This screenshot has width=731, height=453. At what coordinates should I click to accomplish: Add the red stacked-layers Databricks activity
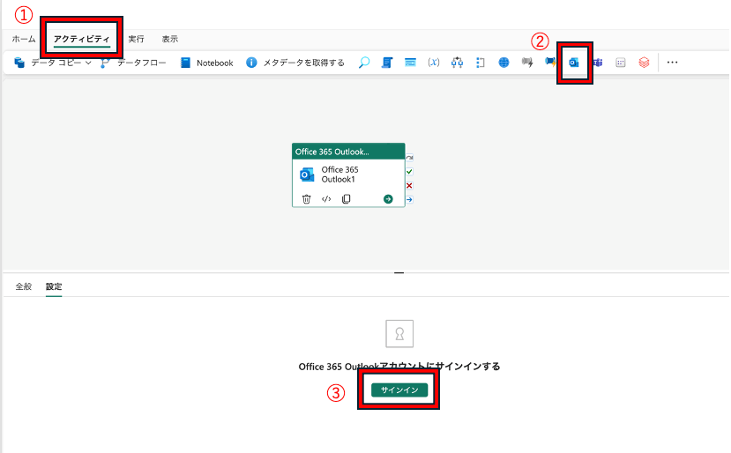(x=644, y=63)
